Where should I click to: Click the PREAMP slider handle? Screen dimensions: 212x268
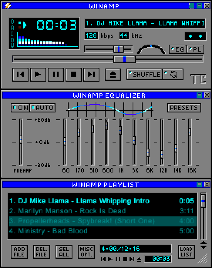pyautogui.click(x=21, y=140)
